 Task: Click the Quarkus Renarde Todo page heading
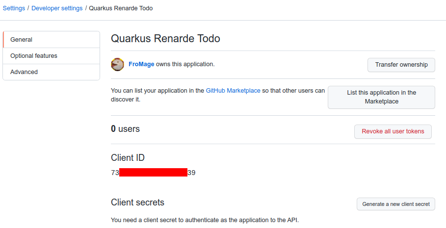point(165,38)
